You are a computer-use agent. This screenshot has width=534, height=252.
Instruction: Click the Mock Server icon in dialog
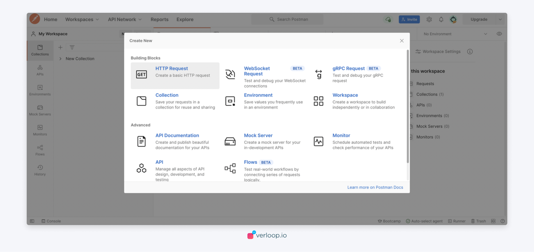[230, 141]
